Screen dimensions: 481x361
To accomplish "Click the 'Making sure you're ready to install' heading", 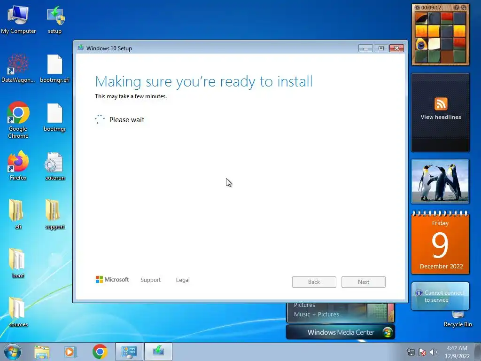I will (x=204, y=82).
